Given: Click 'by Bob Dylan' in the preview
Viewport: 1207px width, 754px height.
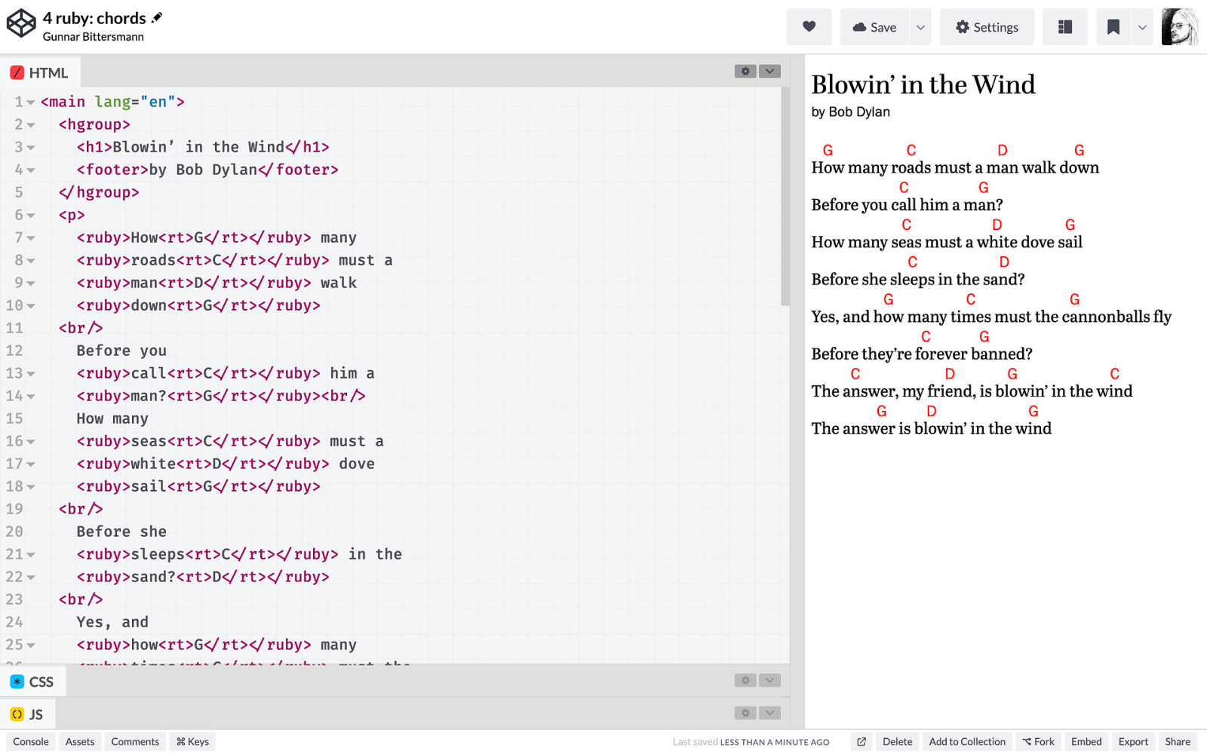Looking at the screenshot, I should tap(850, 112).
